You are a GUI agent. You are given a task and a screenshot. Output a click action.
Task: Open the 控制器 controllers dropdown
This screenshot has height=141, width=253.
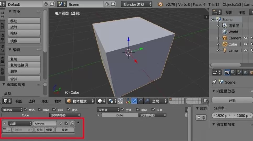click(108, 110)
